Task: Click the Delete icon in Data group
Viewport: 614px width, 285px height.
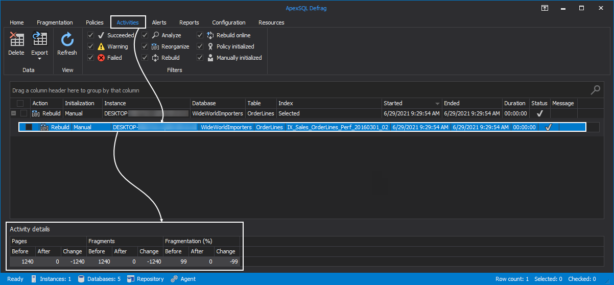Action: click(16, 39)
